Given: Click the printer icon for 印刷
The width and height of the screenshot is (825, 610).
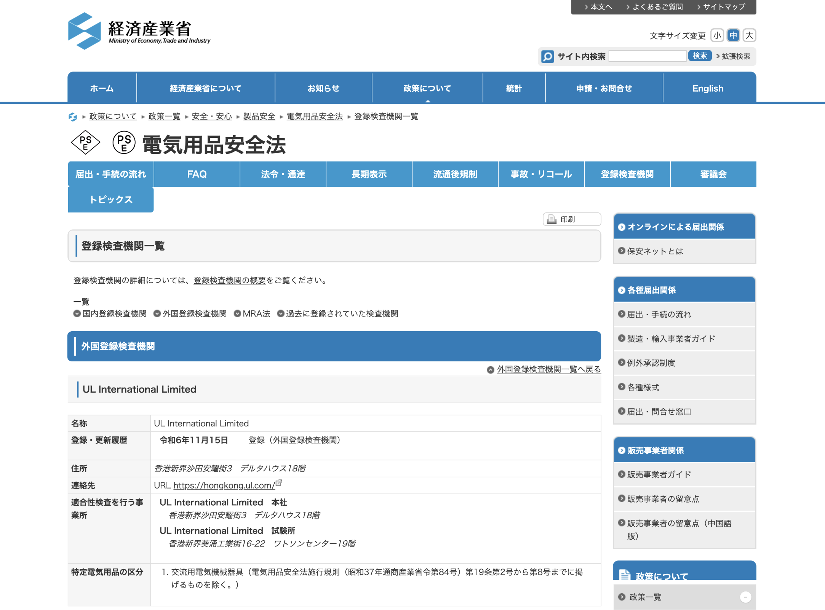Looking at the screenshot, I should pos(552,219).
